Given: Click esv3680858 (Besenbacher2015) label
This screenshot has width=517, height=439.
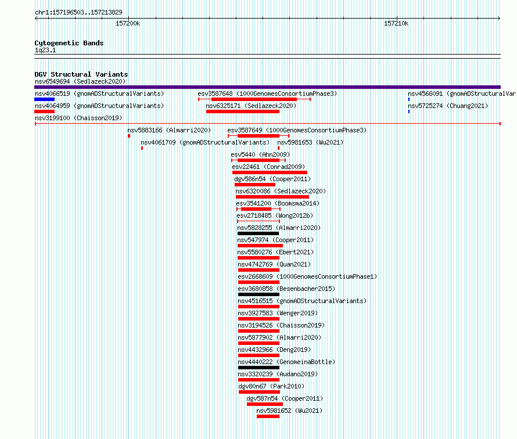Looking at the screenshot, I should (286, 289).
